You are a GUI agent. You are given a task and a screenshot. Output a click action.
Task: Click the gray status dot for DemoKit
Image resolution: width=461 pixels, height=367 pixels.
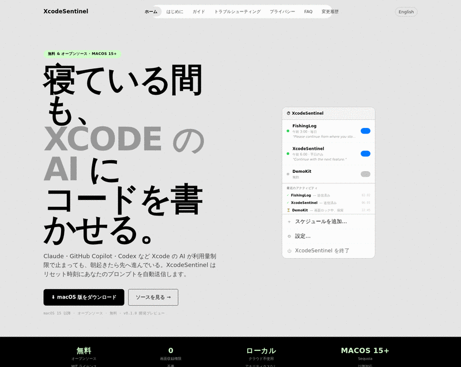(288, 174)
